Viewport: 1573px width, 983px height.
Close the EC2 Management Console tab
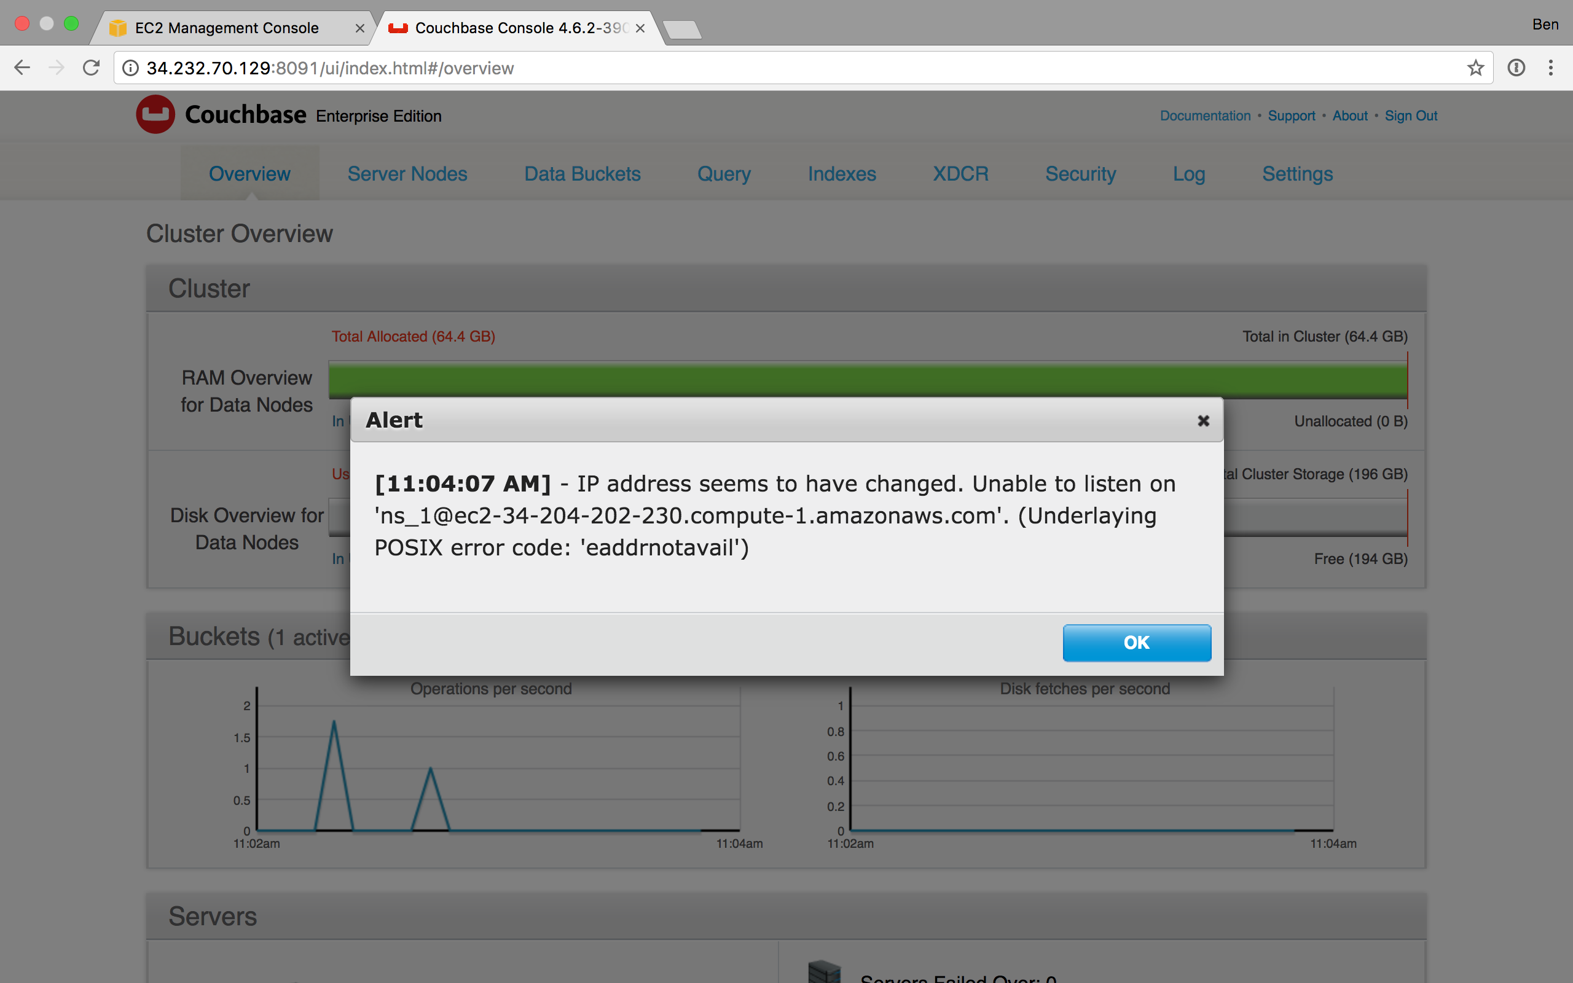point(359,28)
